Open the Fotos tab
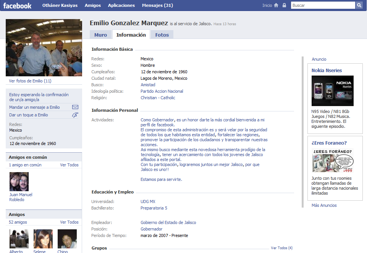The width and height of the screenshot is (367, 253). [162, 34]
